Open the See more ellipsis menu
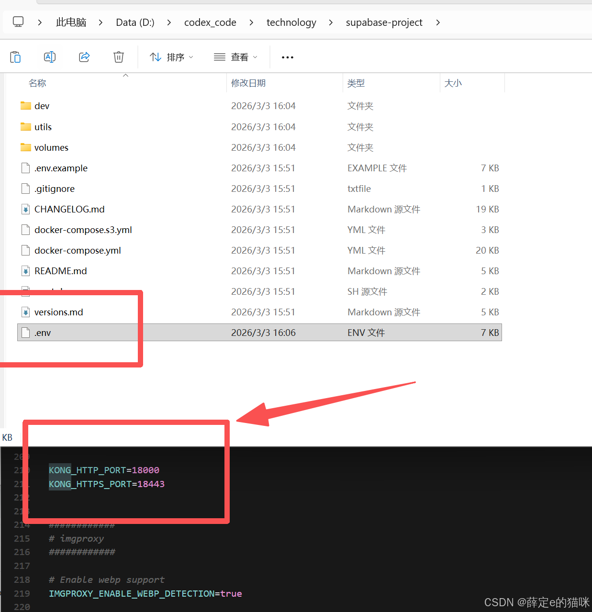The image size is (592, 612). coord(288,57)
